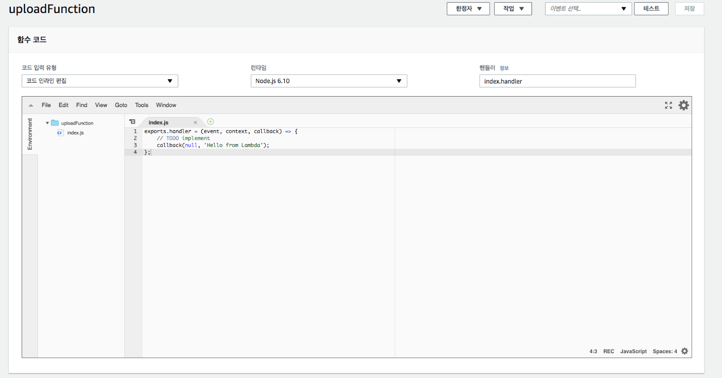The width and height of the screenshot is (722, 378).
Task: Open the Node.js 6.10 runtime dropdown
Action: pyautogui.click(x=329, y=81)
